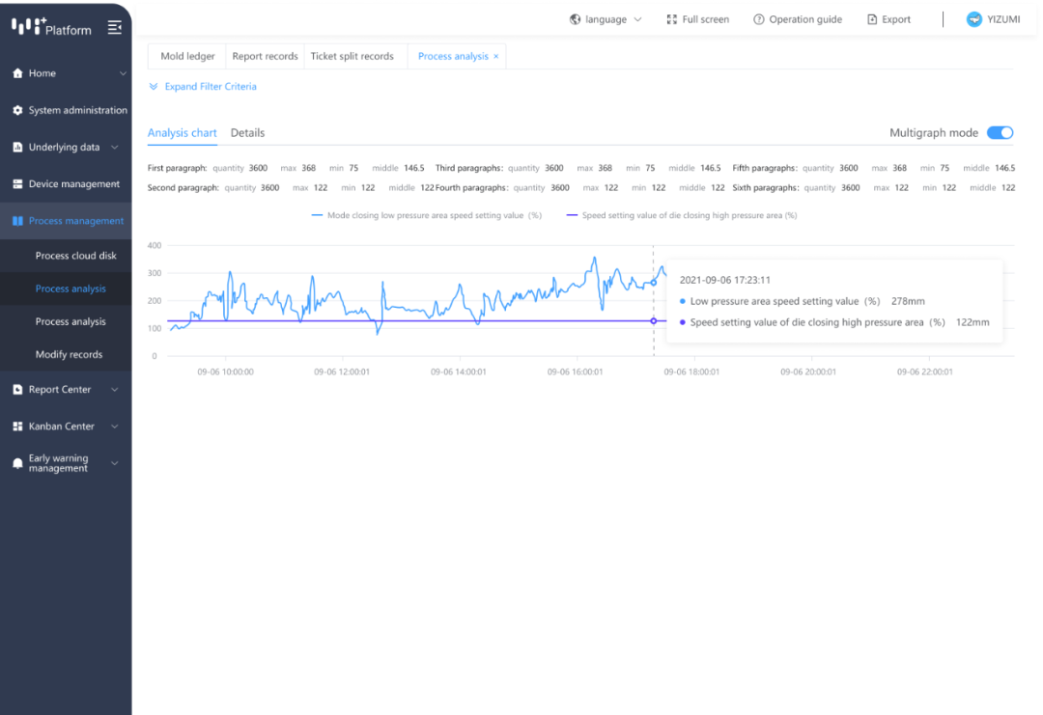Toggle the Multigraph mode switch
This screenshot has height=715, width=1043.
click(1000, 133)
